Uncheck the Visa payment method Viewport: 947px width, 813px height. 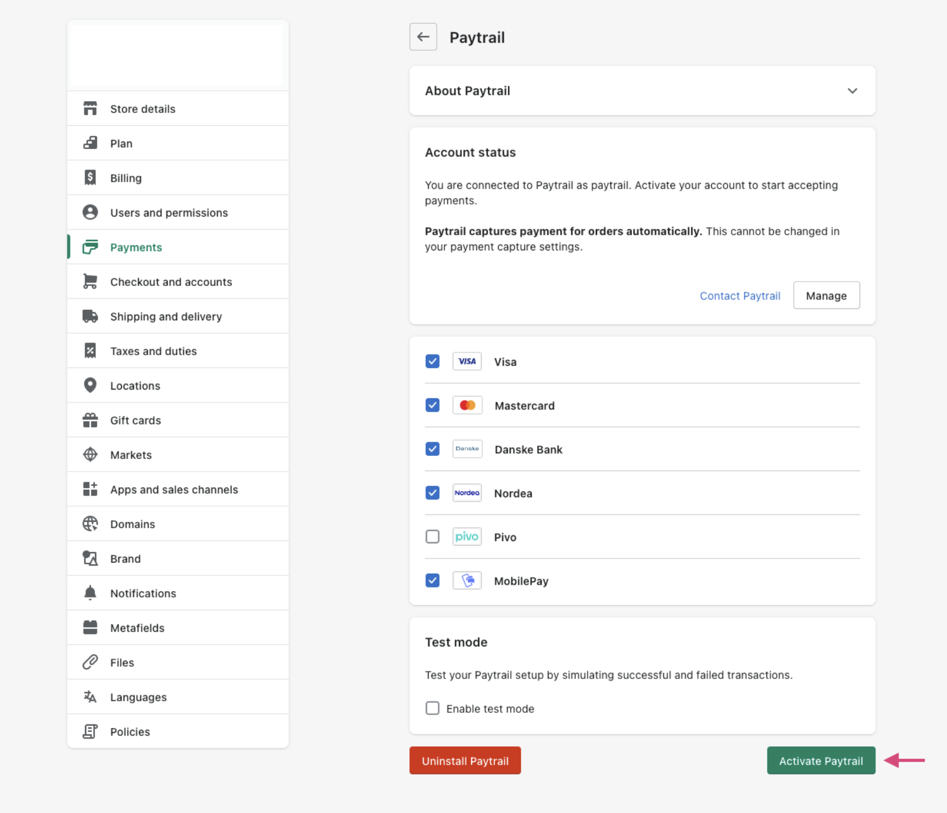click(432, 361)
